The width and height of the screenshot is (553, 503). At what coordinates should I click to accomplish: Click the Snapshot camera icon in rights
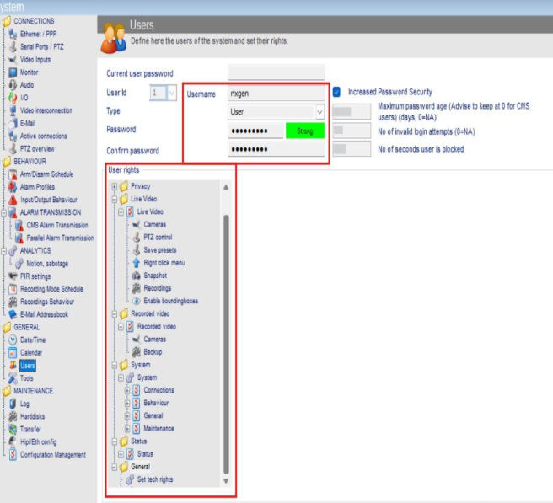136,276
